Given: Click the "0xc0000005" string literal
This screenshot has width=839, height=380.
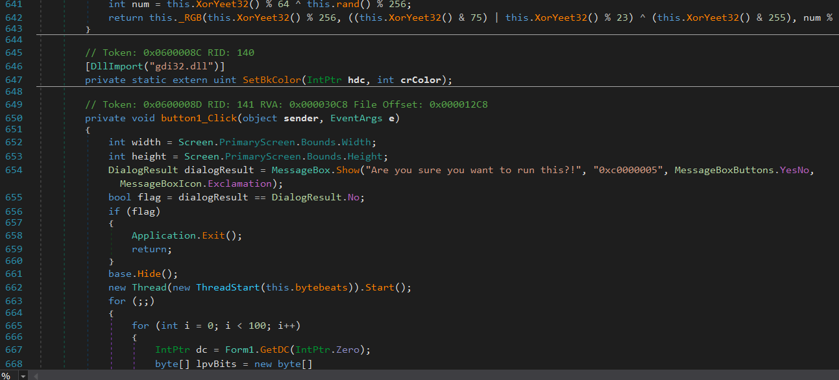Looking at the screenshot, I should click(627, 170).
